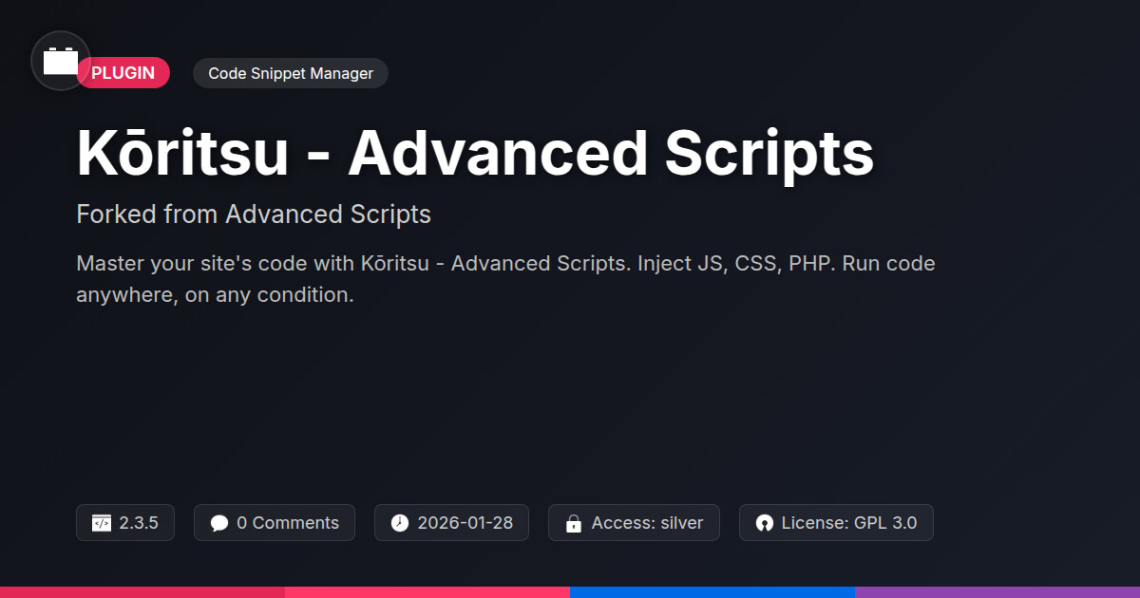This screenshot has width=1140, height=598.
Task: Click the plugin brick icon in the circle
Action: point(61,62)
